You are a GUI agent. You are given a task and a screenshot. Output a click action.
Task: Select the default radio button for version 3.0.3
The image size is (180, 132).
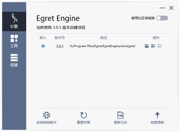point(43,46)
